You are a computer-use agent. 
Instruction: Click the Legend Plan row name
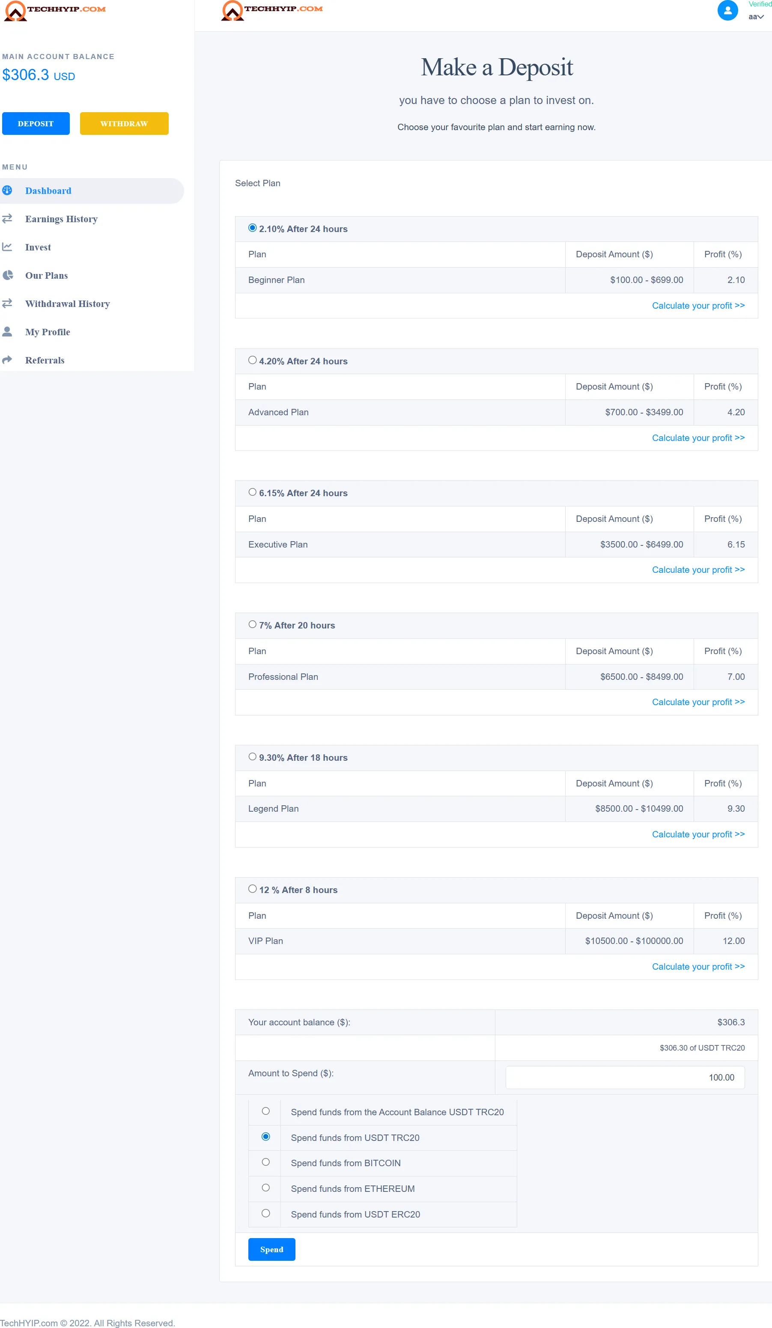coord(274,809)
